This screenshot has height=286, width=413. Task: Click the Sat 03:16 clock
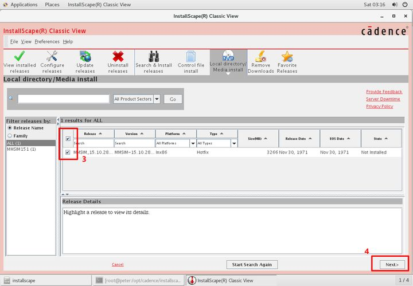coord(374,5)
